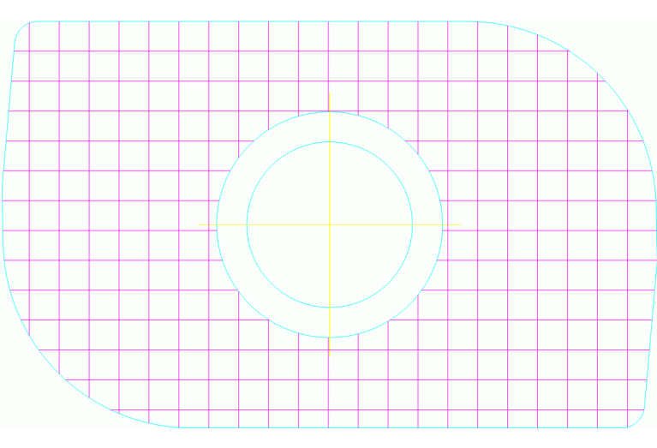This screenshot has width=657, height=448.
Task: Select the leftmost magenta vertical grid line
Action: (29, 171)
